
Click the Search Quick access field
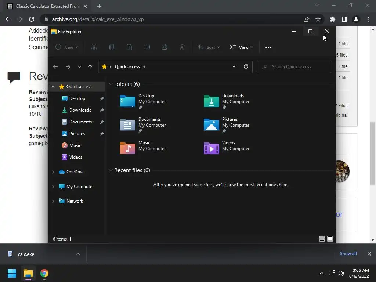[294, 67]
